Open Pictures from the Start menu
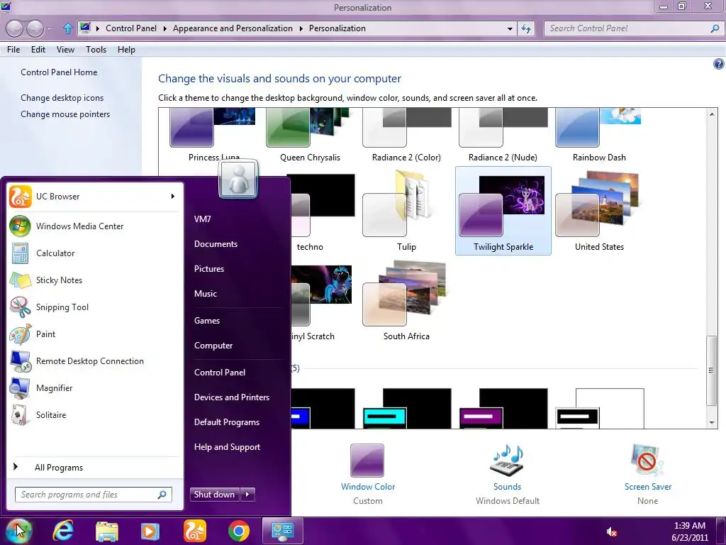The width and height of the screenshot is (726, 545). pyautogui.click(x=209, y=269)
